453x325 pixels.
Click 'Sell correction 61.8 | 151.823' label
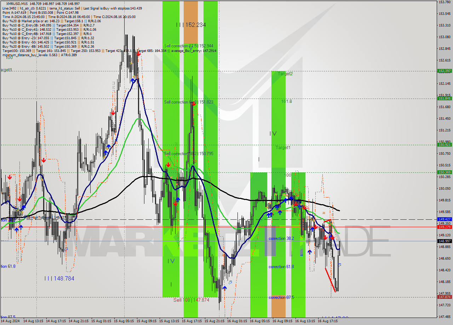[189, 102]
